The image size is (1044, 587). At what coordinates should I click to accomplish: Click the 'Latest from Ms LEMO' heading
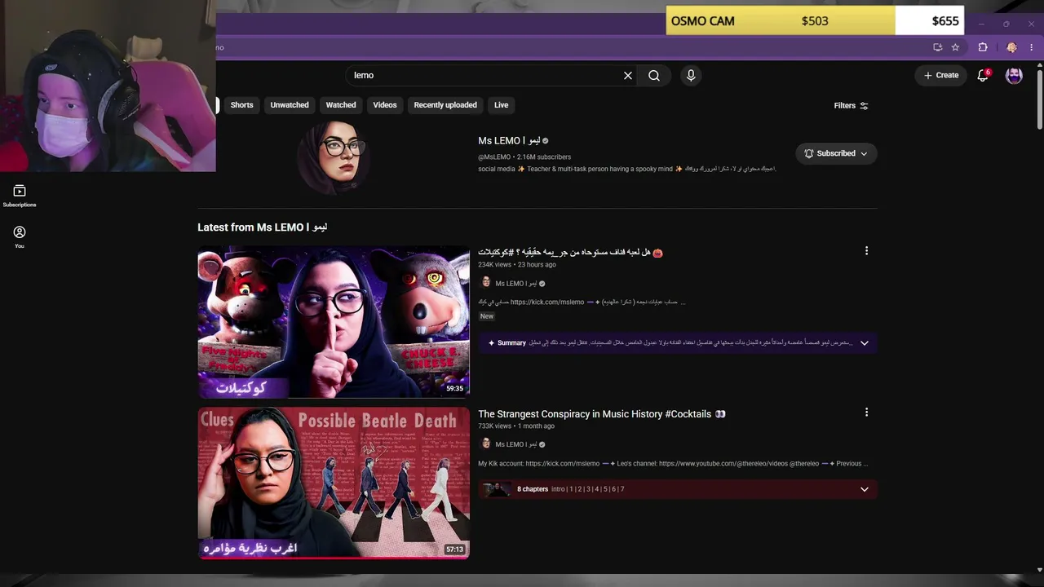pos(262,227)
